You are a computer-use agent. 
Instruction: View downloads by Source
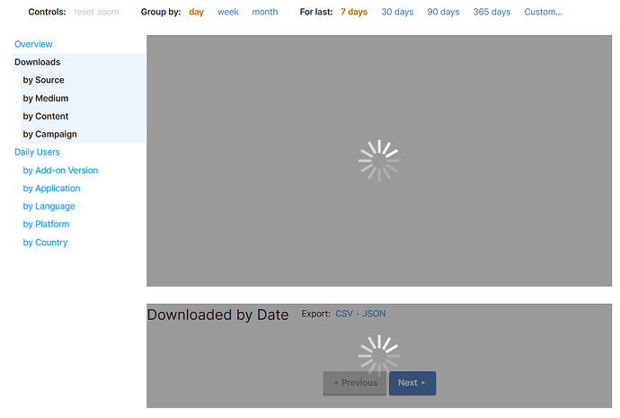click(x=43, y=80)
